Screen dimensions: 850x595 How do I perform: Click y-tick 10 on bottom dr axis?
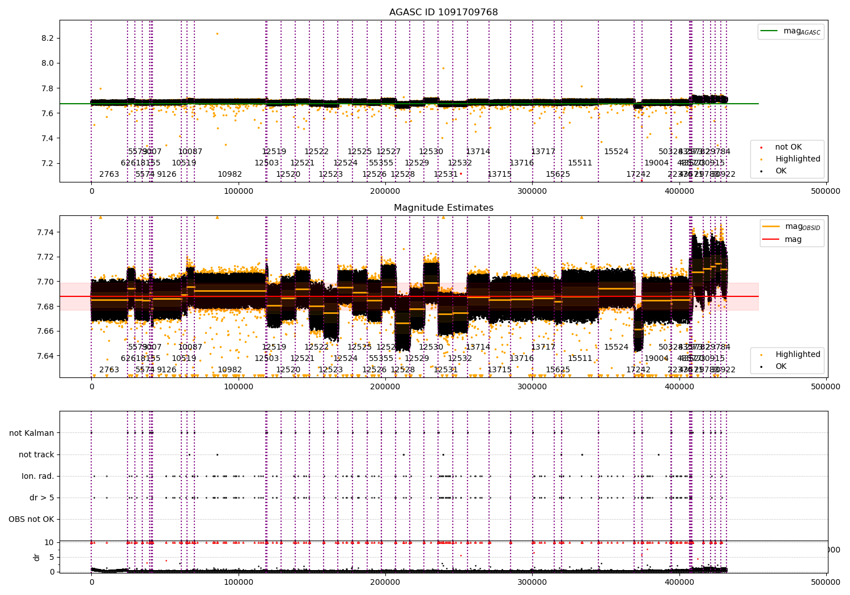(x=49, y=542)
